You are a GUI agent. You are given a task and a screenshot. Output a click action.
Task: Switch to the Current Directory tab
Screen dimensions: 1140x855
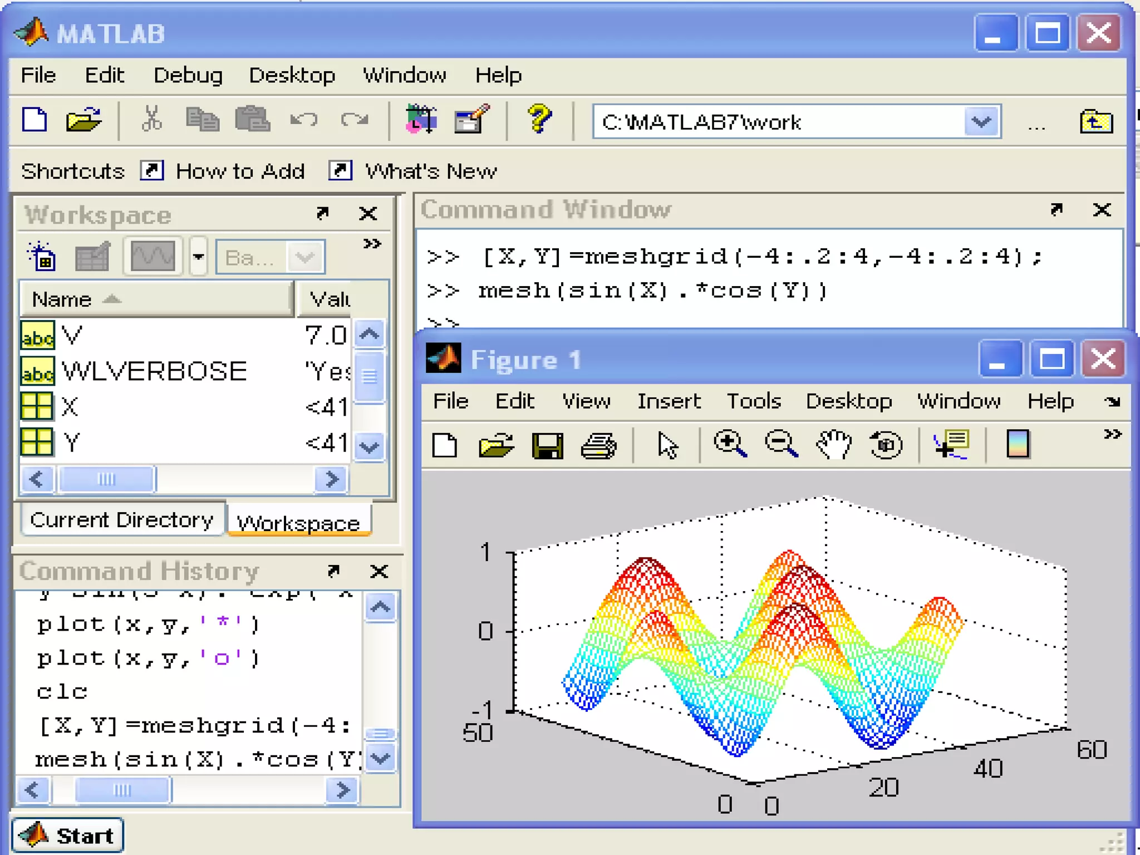click(121, 520)
